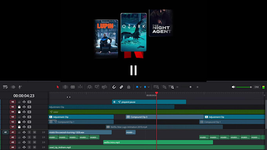Click the minus zoom out button

tap(177, 87)
